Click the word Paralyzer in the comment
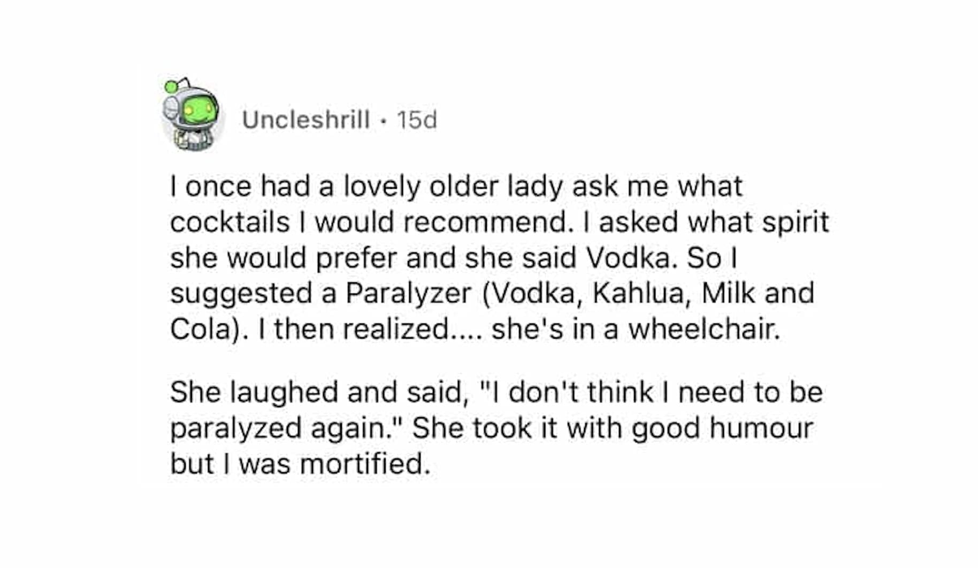Viewport: 978px width, 568px height. [408, 293]
